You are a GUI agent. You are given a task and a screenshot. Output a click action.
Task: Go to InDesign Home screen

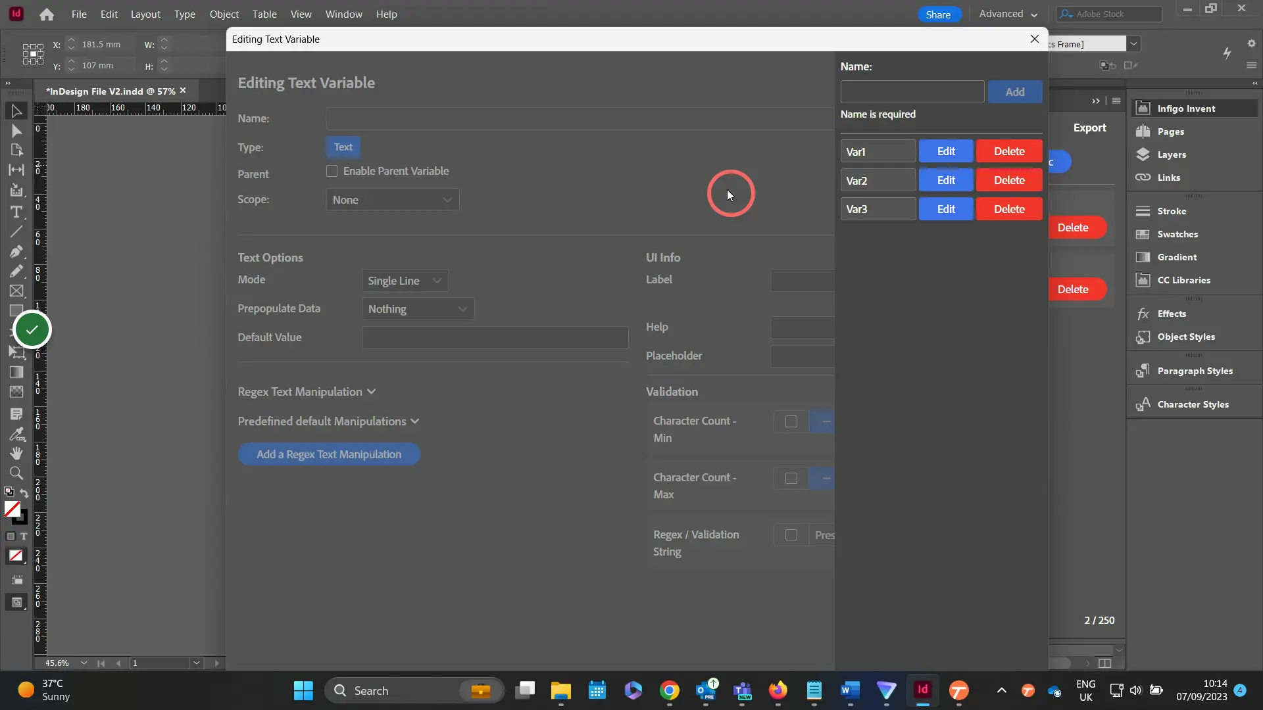[46, 14]
